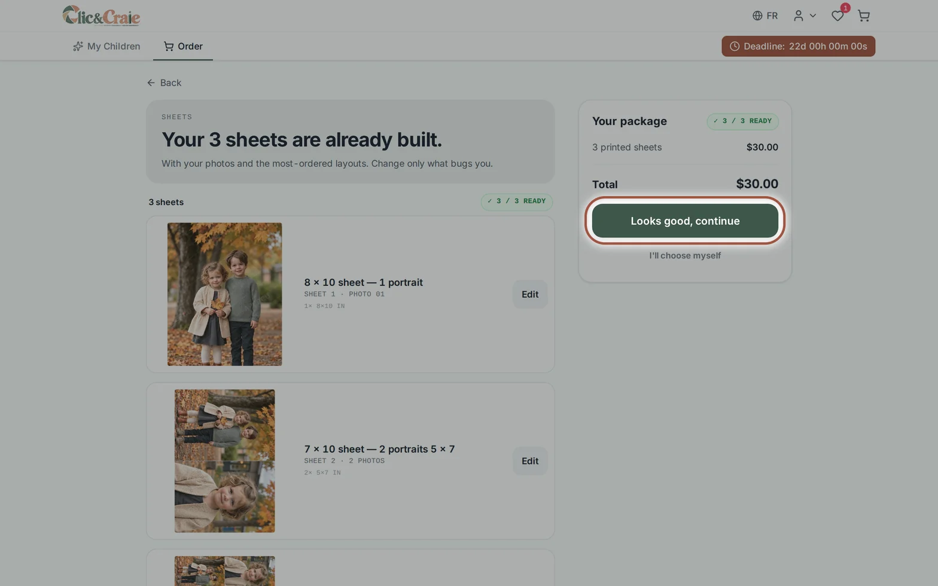Click the Your 3 sheets are already built heading
This screenshot has height=586, width=938.
point(301,139)
